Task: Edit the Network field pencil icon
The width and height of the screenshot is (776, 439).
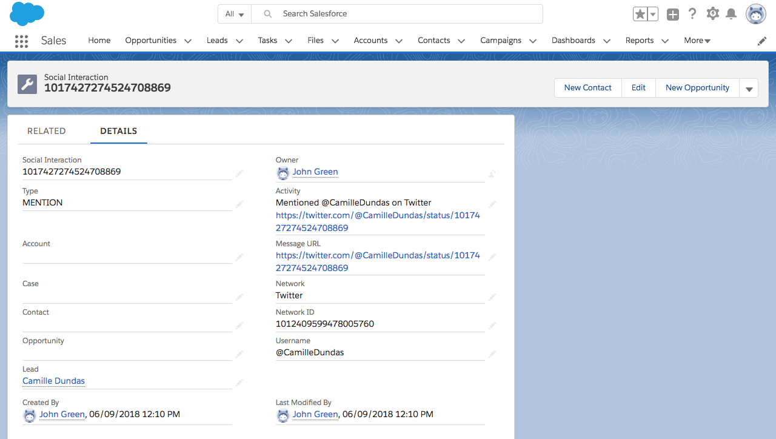Action: (492, 297)
